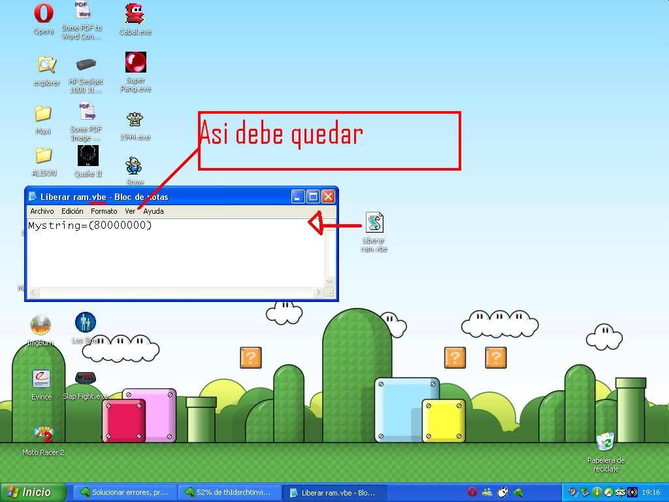Open the Archivo menu in Notepad

[42, 211]
